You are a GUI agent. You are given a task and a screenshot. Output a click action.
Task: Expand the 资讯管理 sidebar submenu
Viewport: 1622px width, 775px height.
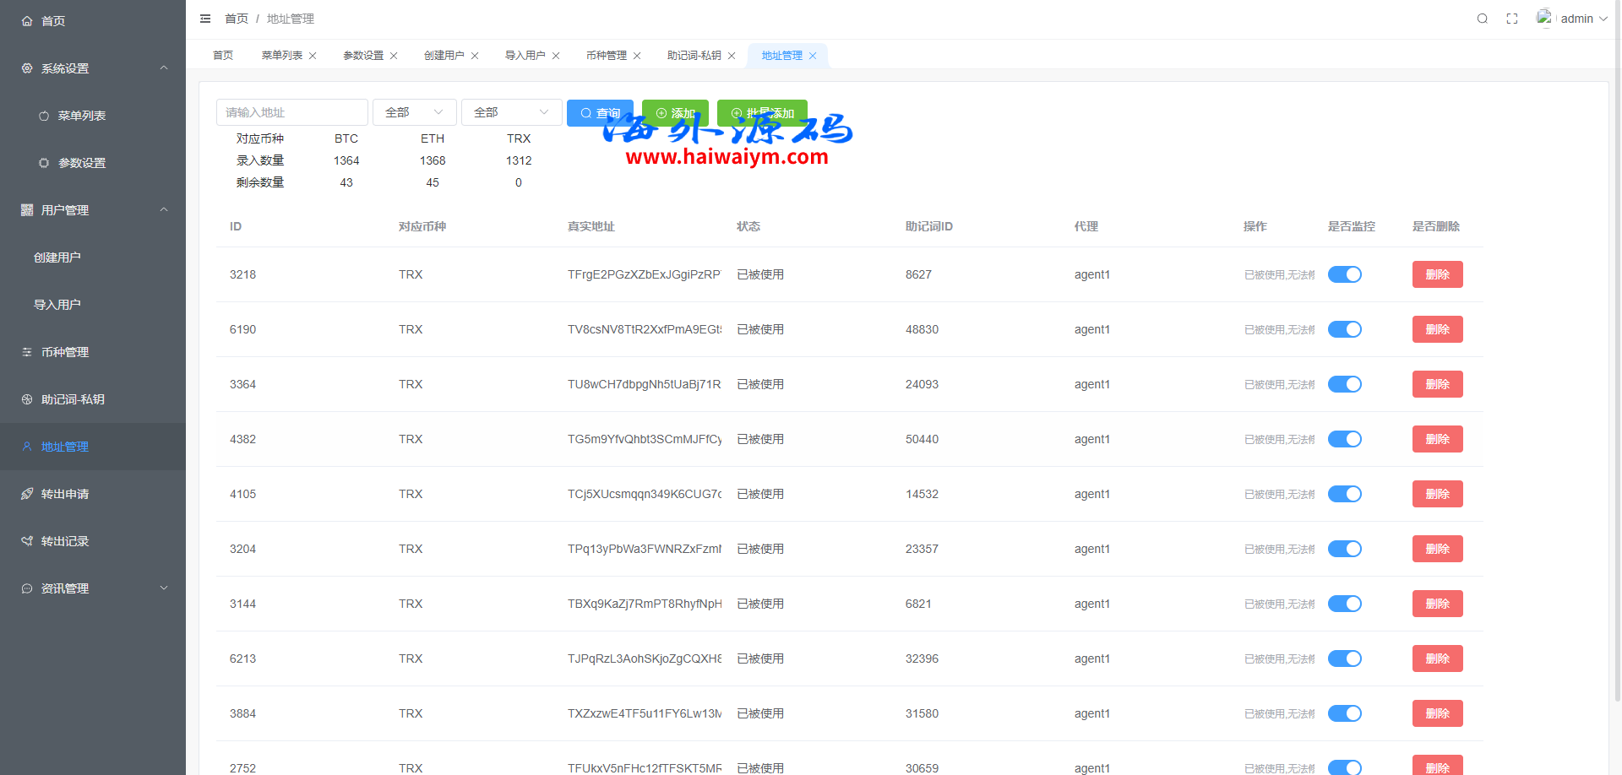click(x=93, y=588)
